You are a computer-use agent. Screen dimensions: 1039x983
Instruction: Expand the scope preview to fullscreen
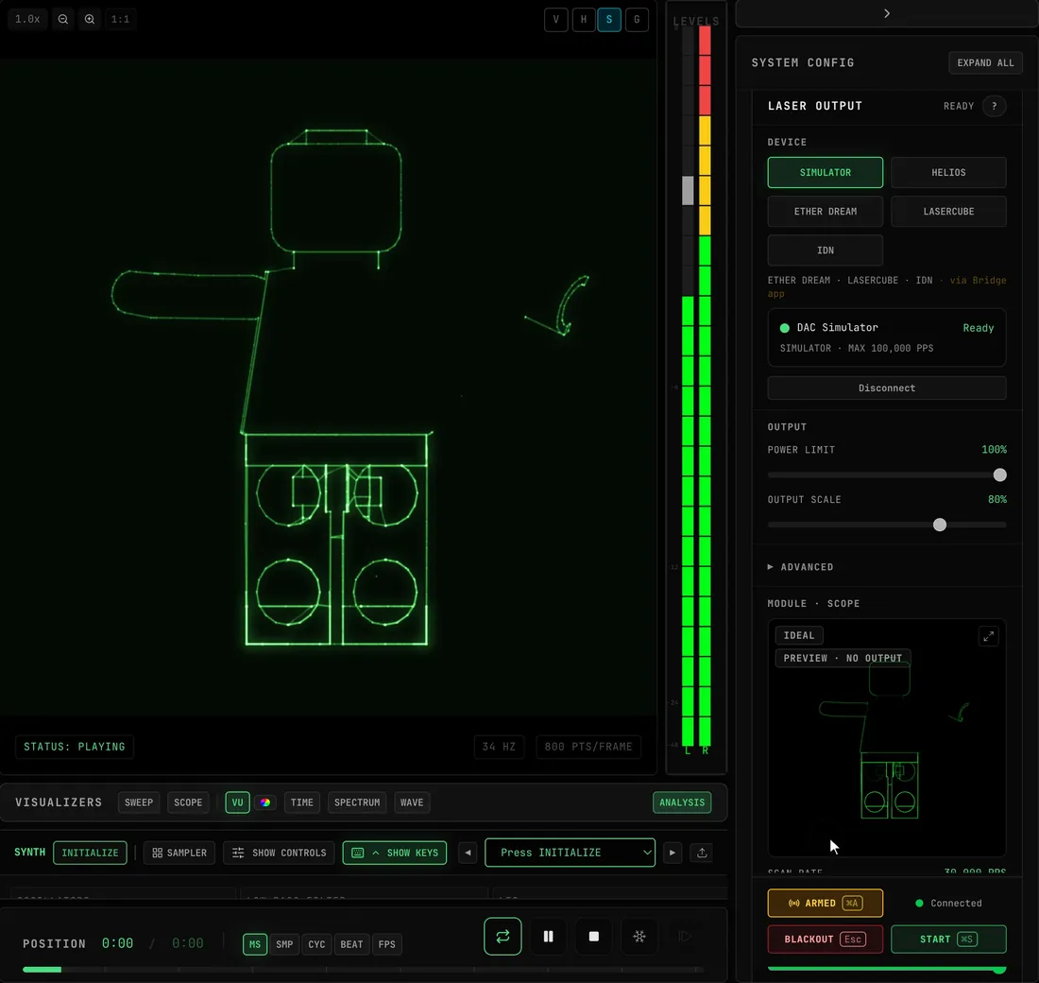(989, 637)
